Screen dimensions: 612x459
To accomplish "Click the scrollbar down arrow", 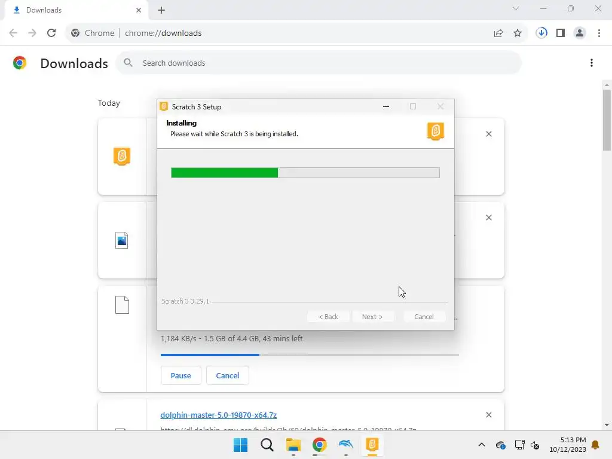I will (607, 425).
